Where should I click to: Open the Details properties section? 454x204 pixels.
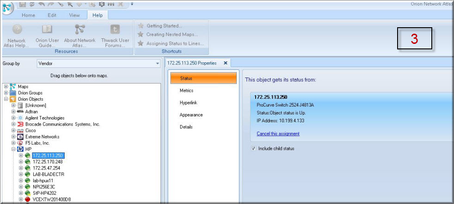pyautogui.click(x=186, y=127)
